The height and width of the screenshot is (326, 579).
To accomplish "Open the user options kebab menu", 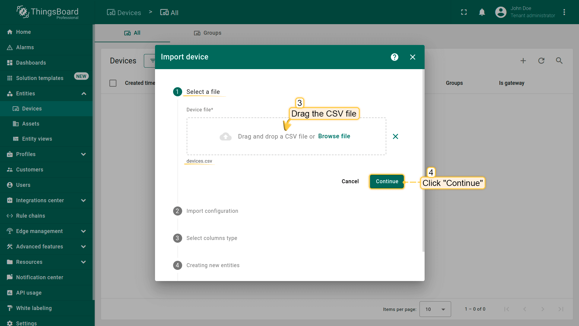I will [x=564, y=12].
